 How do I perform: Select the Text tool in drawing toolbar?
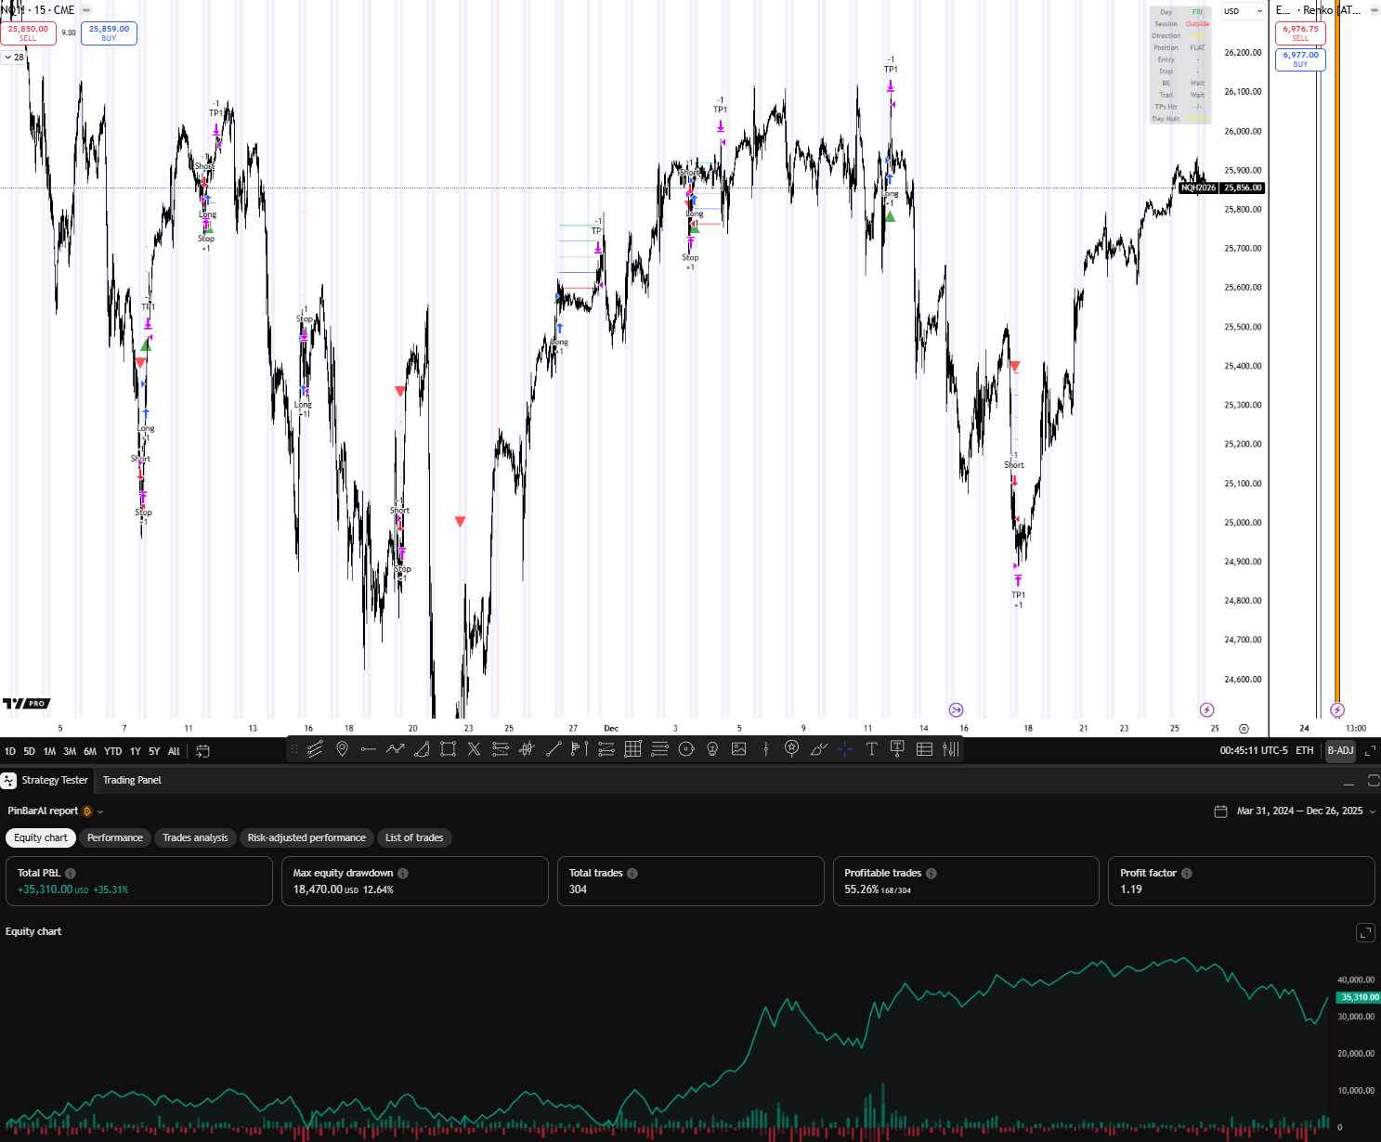871,749
